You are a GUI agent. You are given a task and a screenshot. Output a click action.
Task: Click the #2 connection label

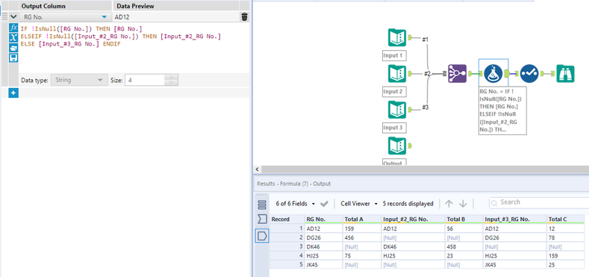427,74
